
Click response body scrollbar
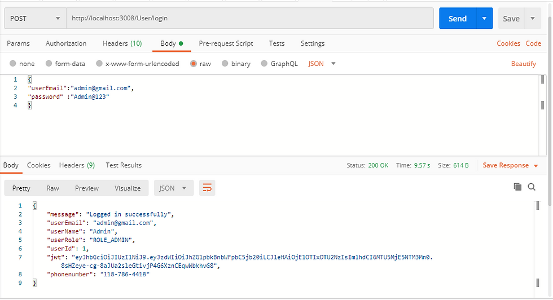tap(537, 249)
